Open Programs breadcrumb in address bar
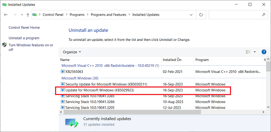Screen dimensions: 271x132 (77, 15)
